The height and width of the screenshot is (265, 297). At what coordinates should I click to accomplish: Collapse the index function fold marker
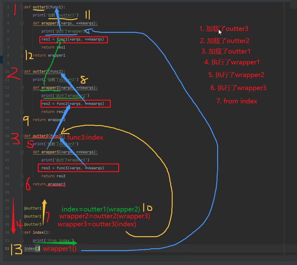click(22, 232)
